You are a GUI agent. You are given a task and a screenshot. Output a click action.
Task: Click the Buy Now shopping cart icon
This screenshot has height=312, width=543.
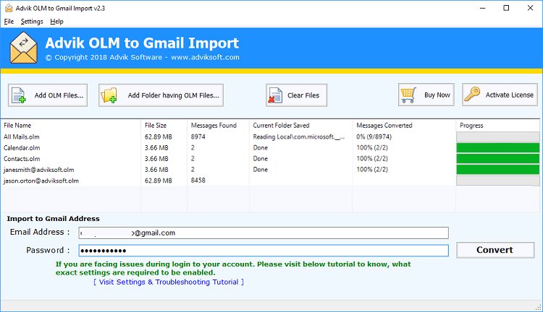[x=408, y=95]
